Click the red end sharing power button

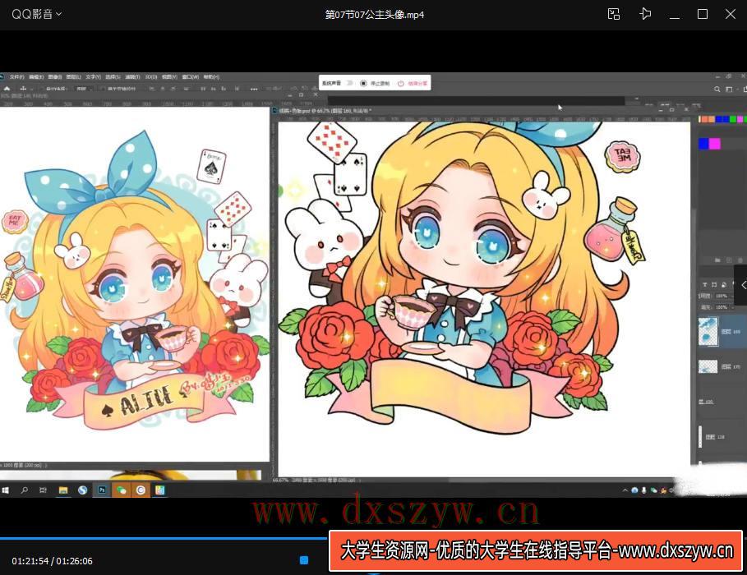[401, 83]
